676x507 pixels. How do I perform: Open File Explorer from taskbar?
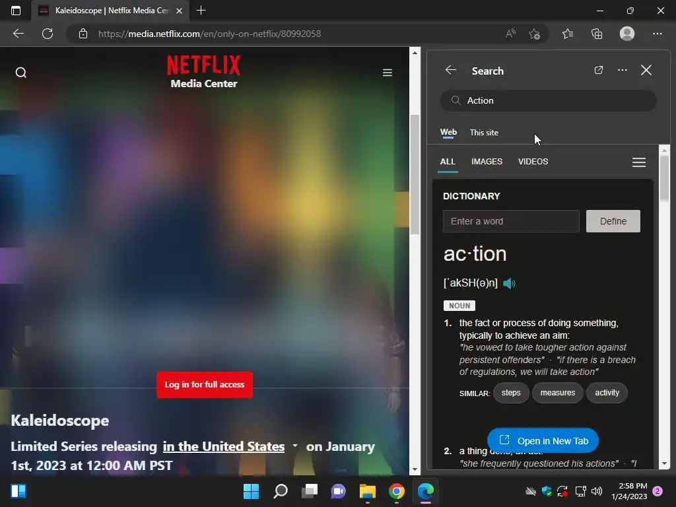click(x=367, y=491)
